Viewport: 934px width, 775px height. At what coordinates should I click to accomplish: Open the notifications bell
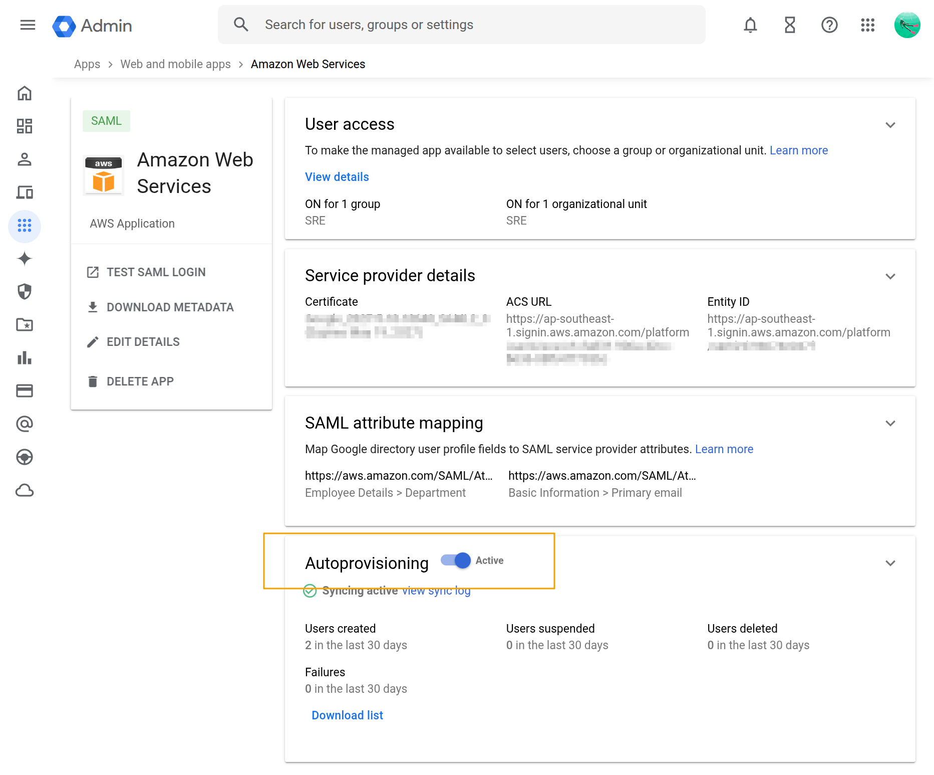coord(750,25)
